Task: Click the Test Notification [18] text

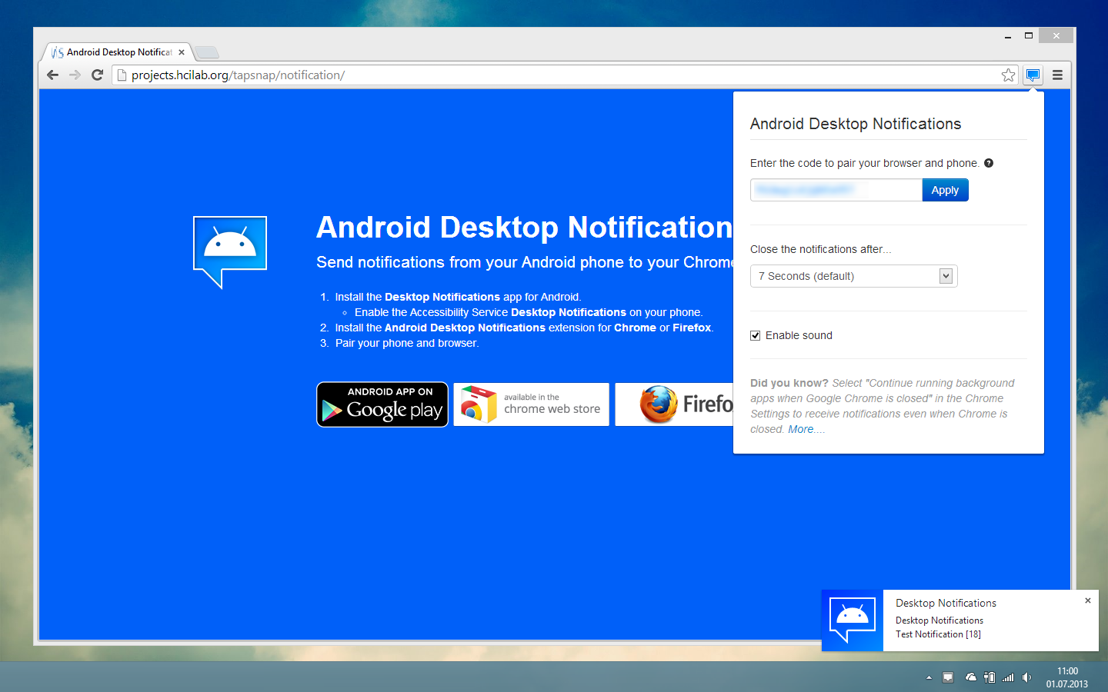Action: pyautogui.click(x=938, y=634)
